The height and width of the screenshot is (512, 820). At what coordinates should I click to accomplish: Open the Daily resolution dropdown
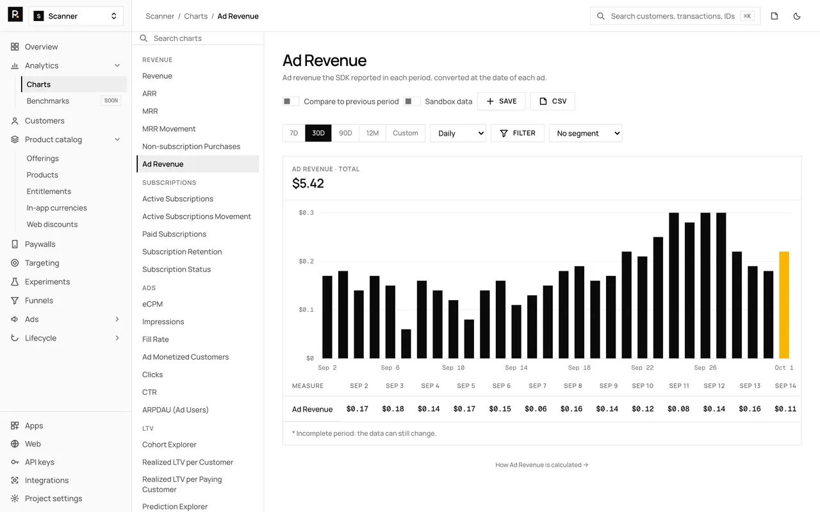458,133
